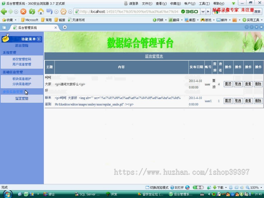Click the green back arrow

4,11
